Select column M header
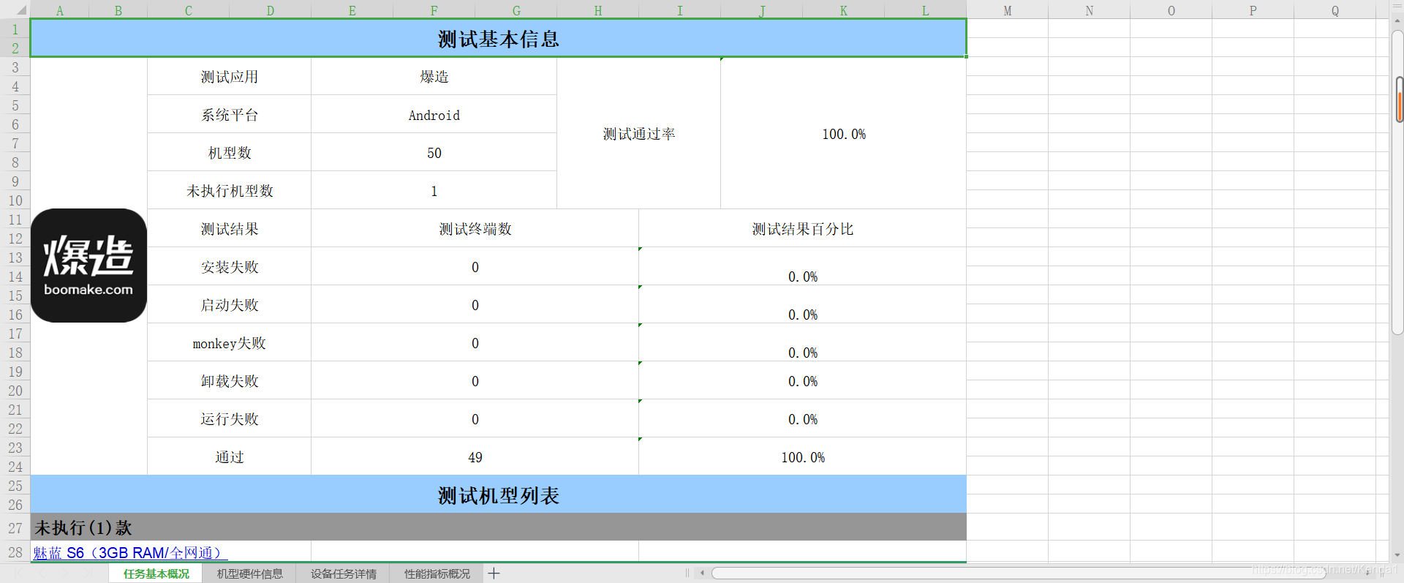 coord(1007,10)
